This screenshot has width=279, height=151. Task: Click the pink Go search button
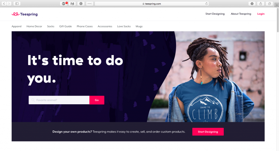[x=97, y=100]
